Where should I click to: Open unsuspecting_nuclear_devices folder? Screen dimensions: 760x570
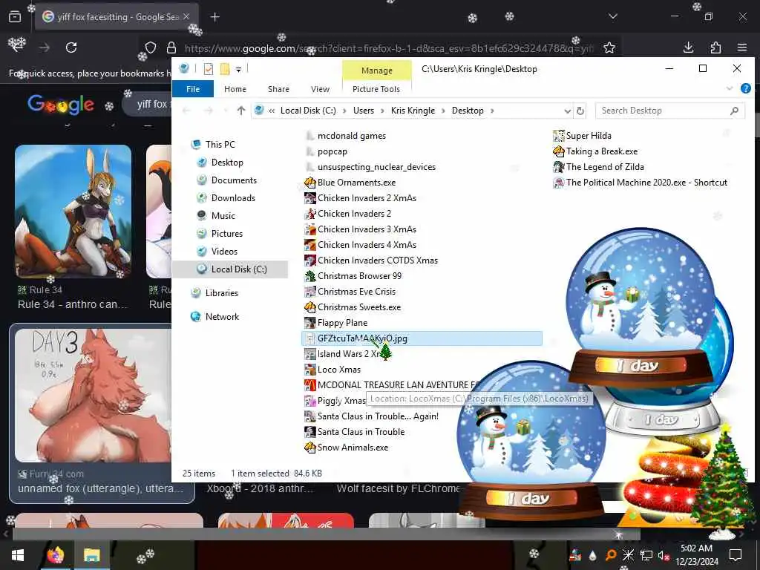click(371, 167)
